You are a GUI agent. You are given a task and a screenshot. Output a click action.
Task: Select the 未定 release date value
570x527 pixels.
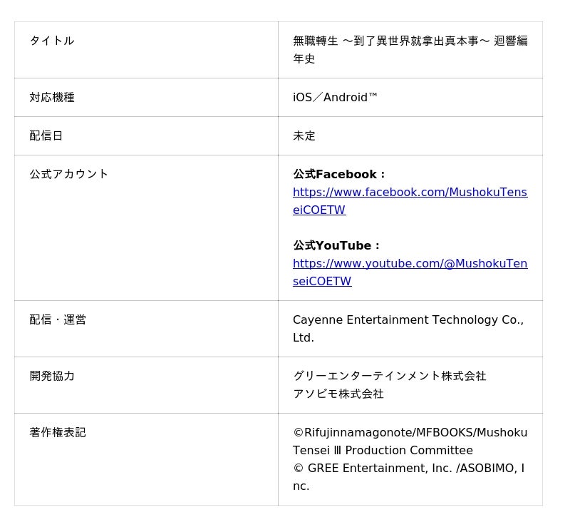(304, 135)
